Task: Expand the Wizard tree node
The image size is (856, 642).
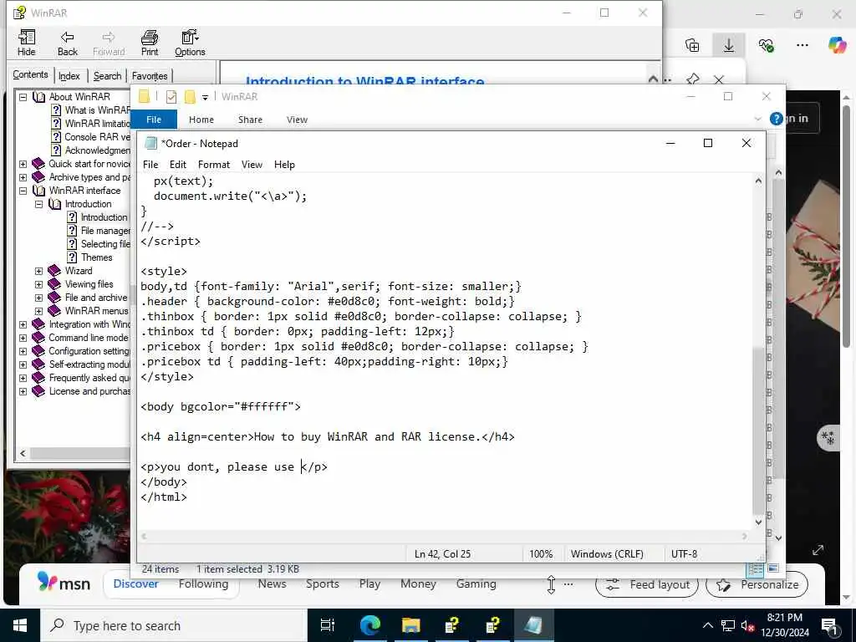Action: tap(38, 271)
